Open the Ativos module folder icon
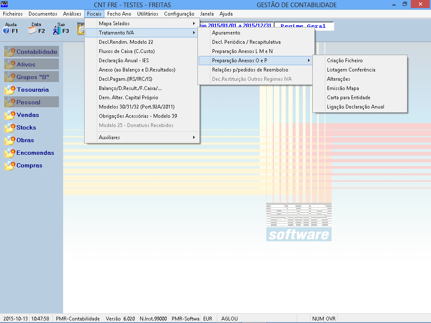 (x=10, y=64)
